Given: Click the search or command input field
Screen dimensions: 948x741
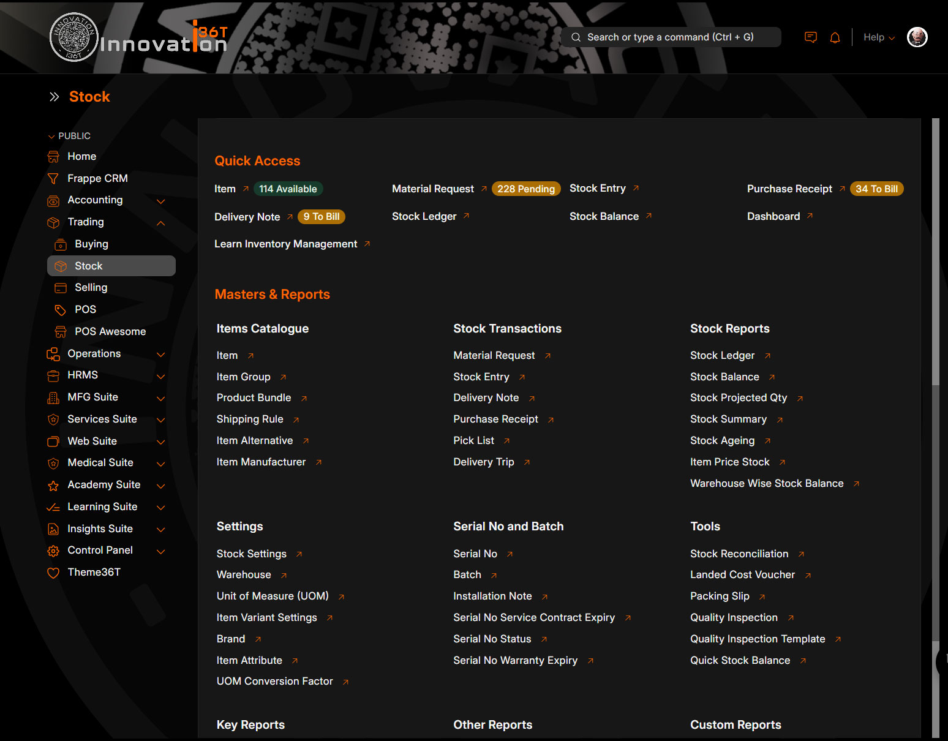Looking at the screenshot, I should 671,37.
